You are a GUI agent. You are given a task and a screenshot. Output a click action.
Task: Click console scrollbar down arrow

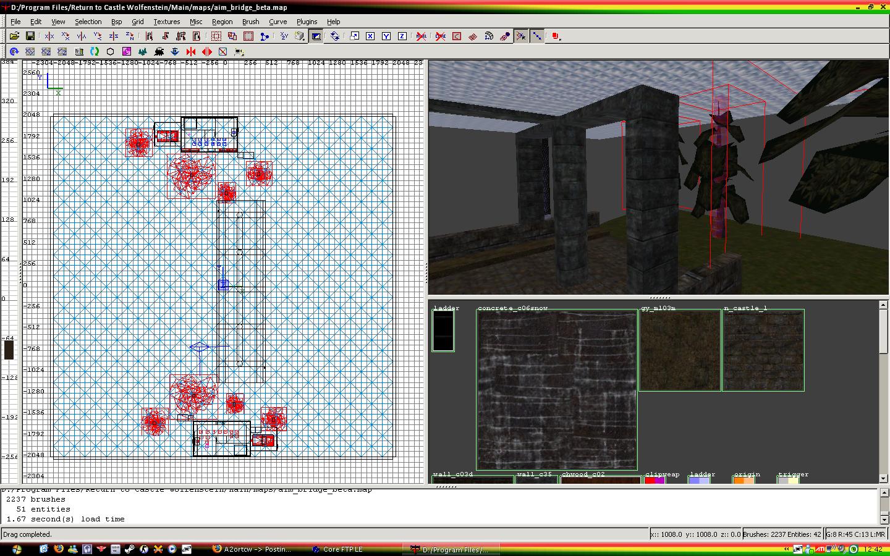[883, 519]
